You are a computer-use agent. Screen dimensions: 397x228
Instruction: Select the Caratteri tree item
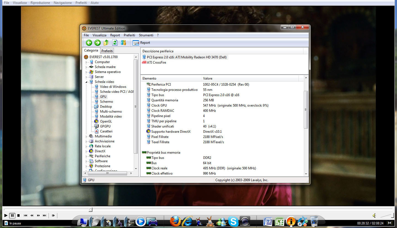pos(106,131)
